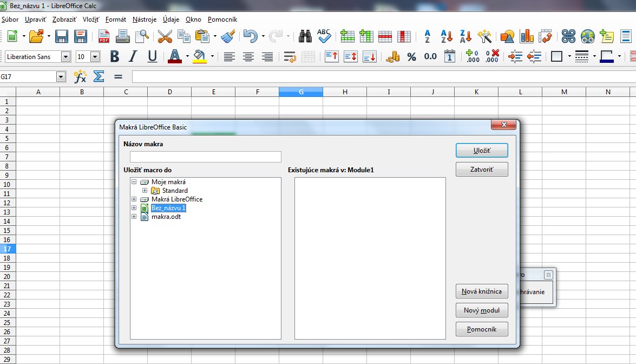Insert a row with the toolbar icon
Image resolution: width=636 pixels, height=364 pixels.
(x=347, y=36)
